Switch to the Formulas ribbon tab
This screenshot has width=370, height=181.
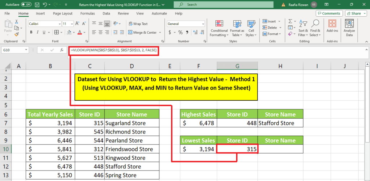(87, 13)
